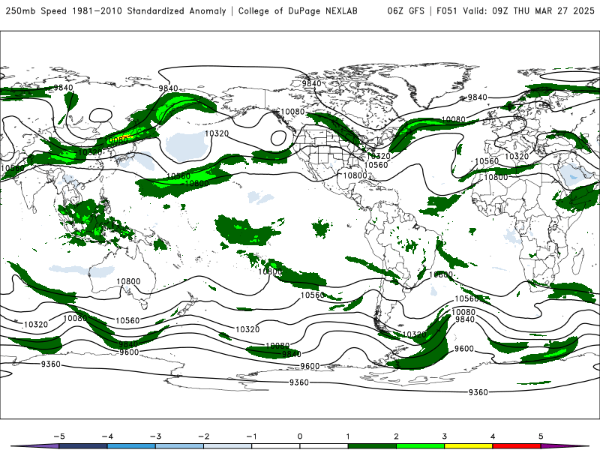
Task: Click the "1" colorbar label
Action: pos(348,436)
